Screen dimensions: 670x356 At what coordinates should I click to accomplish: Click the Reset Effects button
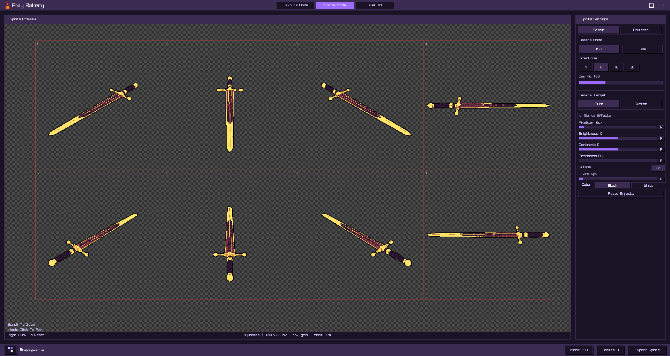pos(621,194)
